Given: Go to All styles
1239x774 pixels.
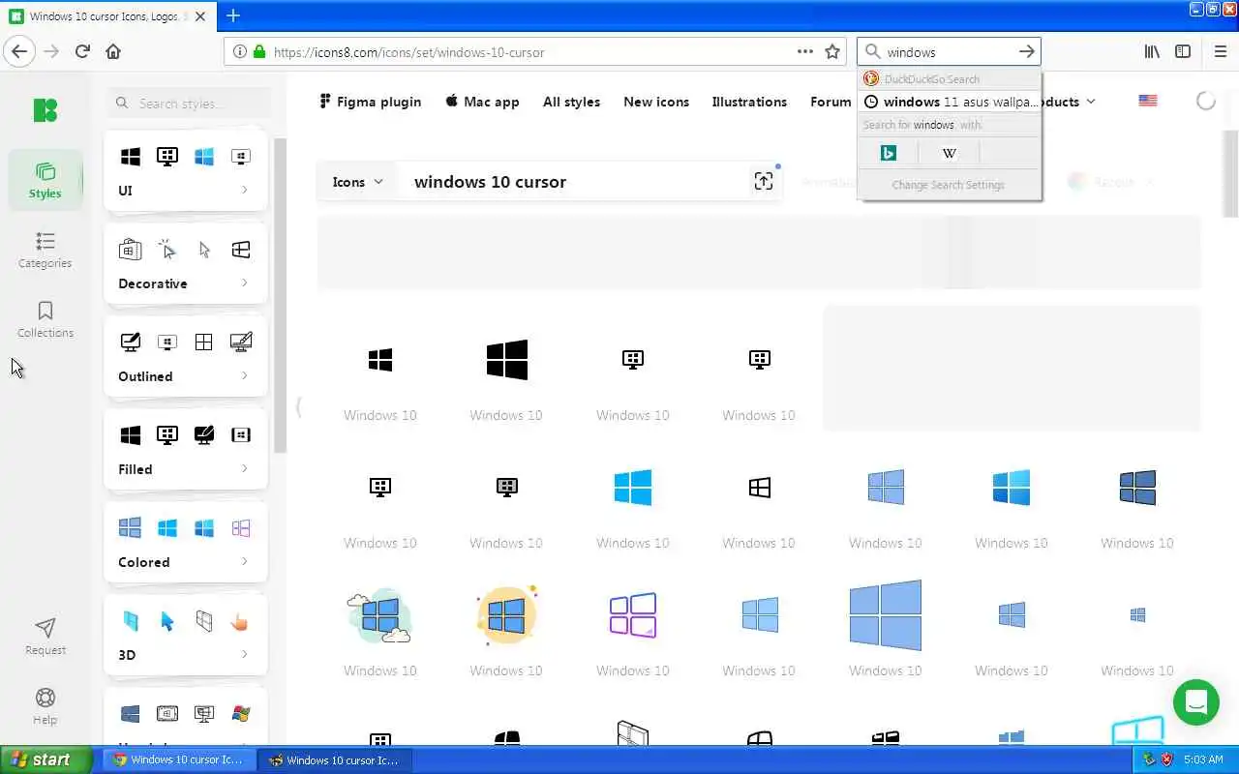Looking at the screenshot, I should pyautogui.click(x=571, y=102).
